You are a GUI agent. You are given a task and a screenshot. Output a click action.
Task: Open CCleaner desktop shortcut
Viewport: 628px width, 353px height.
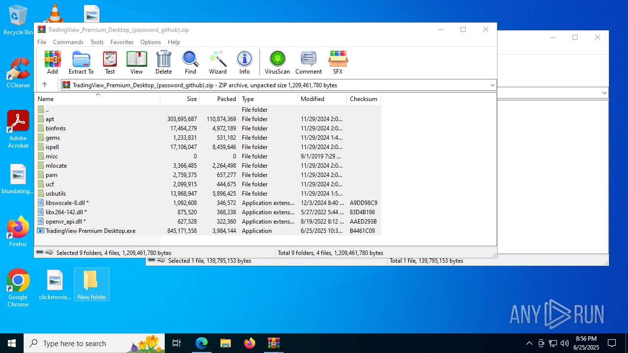[18, 73]
